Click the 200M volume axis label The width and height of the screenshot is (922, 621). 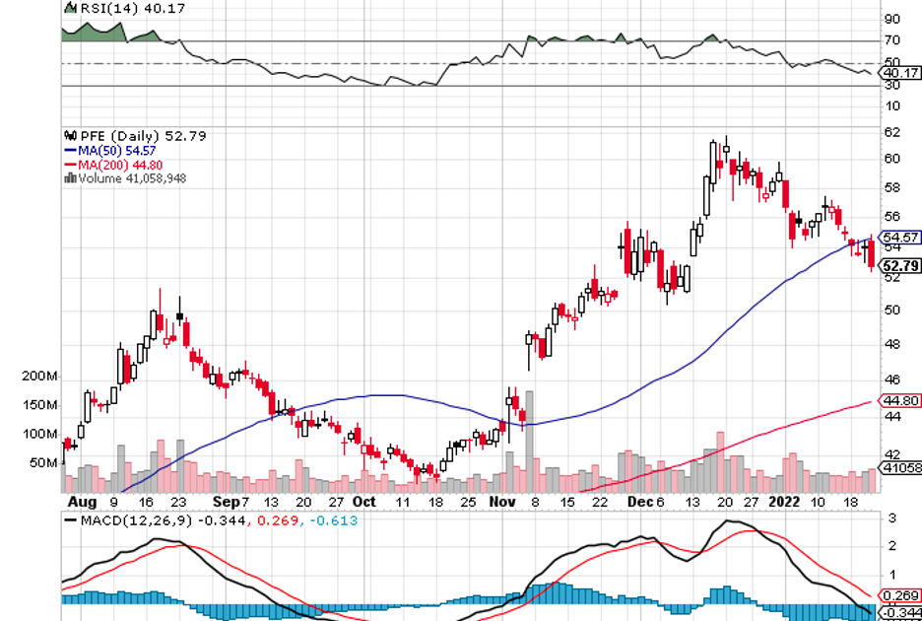pyautogui.click(x=39, y=377)
